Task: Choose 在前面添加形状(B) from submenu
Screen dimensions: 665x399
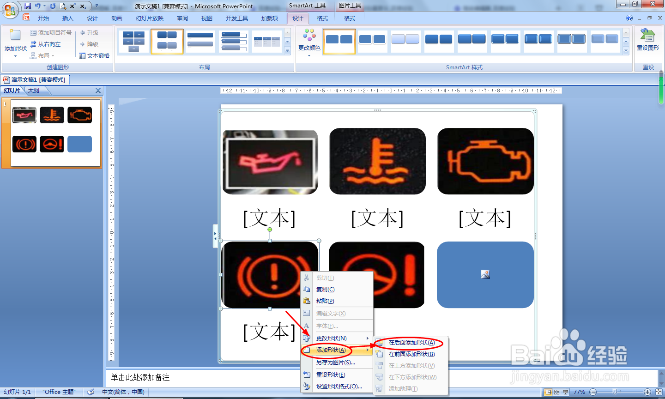Action: (411, 354)
